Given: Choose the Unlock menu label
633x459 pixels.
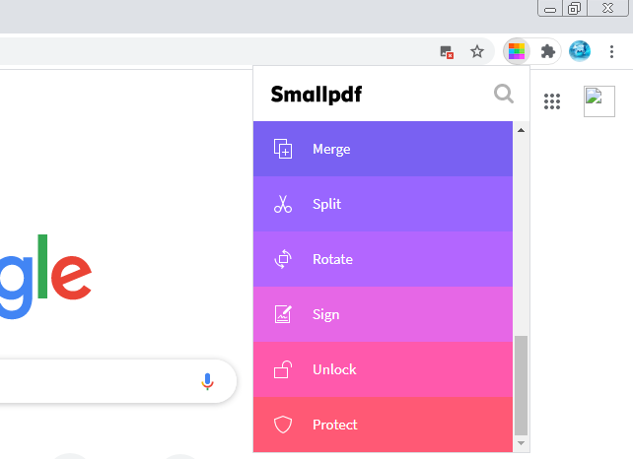Looking at the screenshot, I should (334, 369).
